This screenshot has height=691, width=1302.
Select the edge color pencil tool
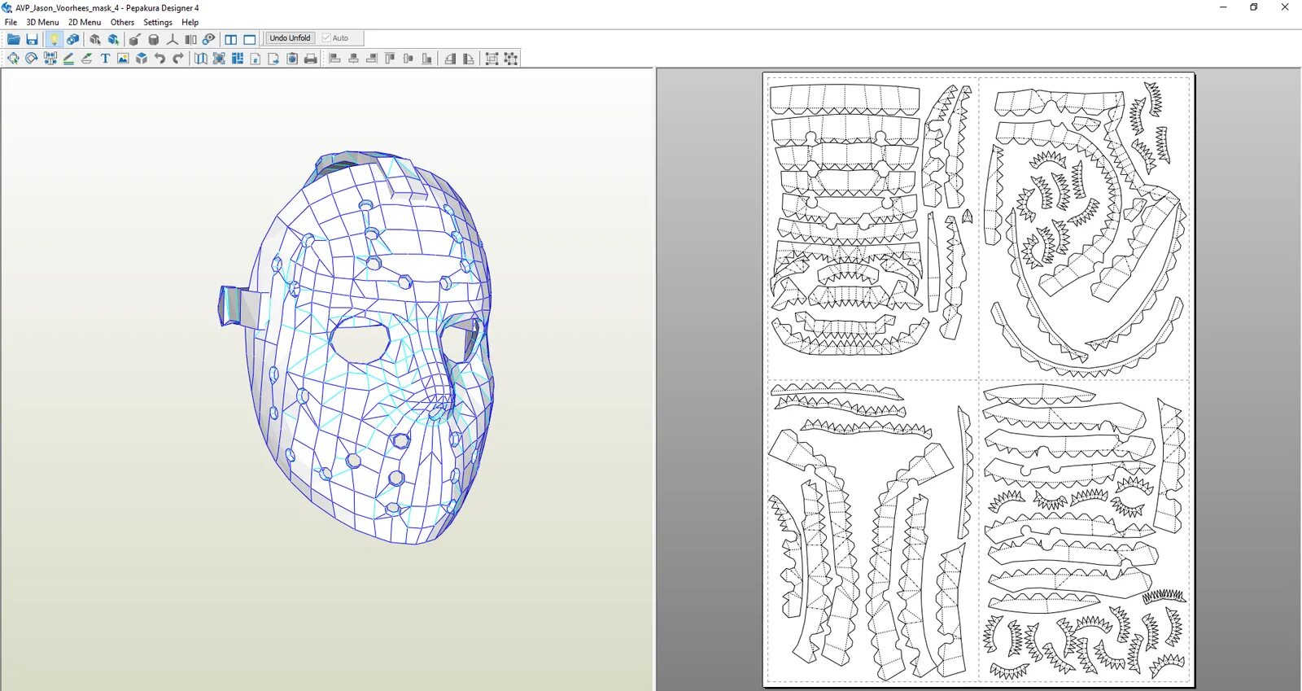tap(68, 59)
